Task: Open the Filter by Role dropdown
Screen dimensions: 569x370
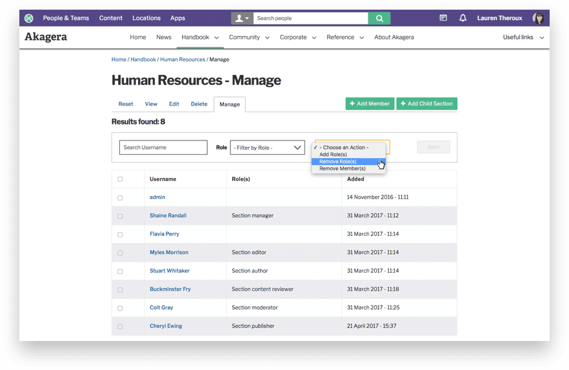Action: click(x=267, y=148)
